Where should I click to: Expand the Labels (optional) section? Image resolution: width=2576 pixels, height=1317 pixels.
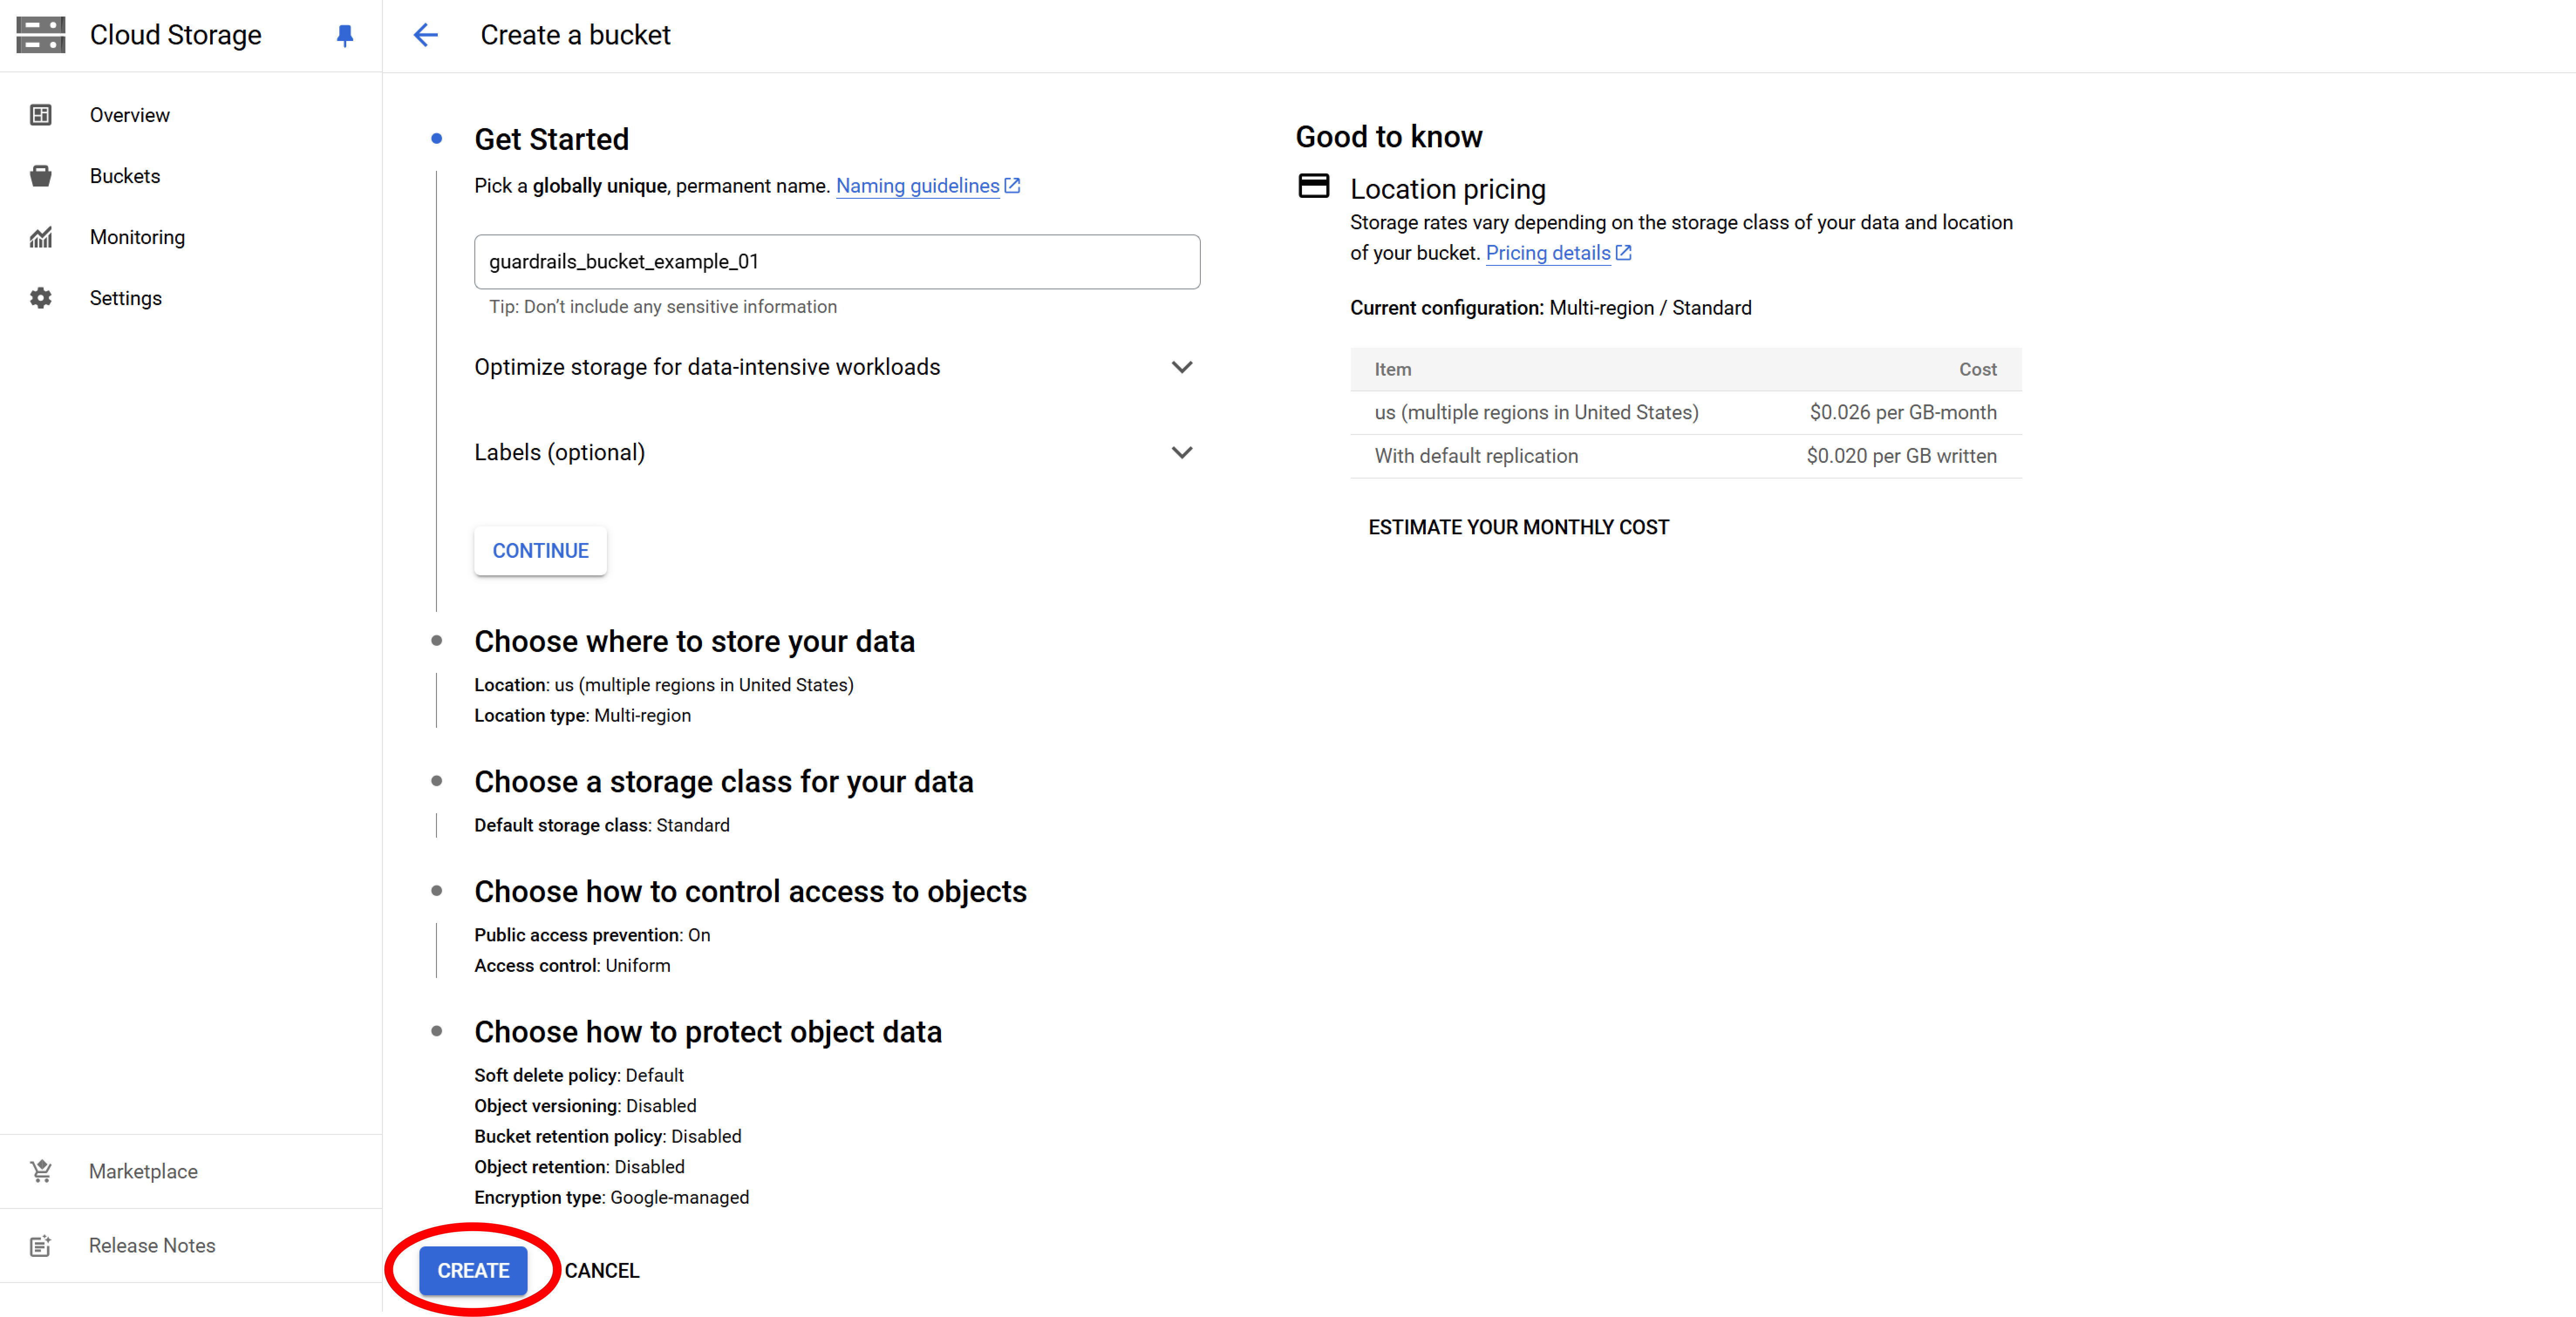click(x=1182, y=451)
